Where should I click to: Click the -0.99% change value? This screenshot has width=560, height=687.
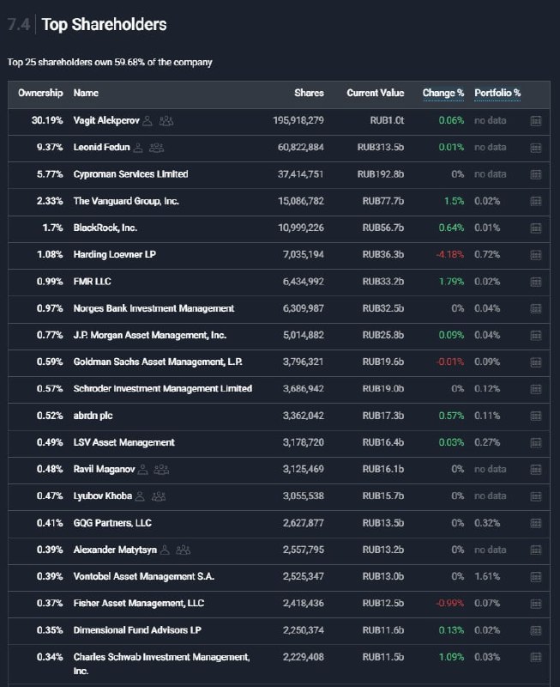[449, 604]
